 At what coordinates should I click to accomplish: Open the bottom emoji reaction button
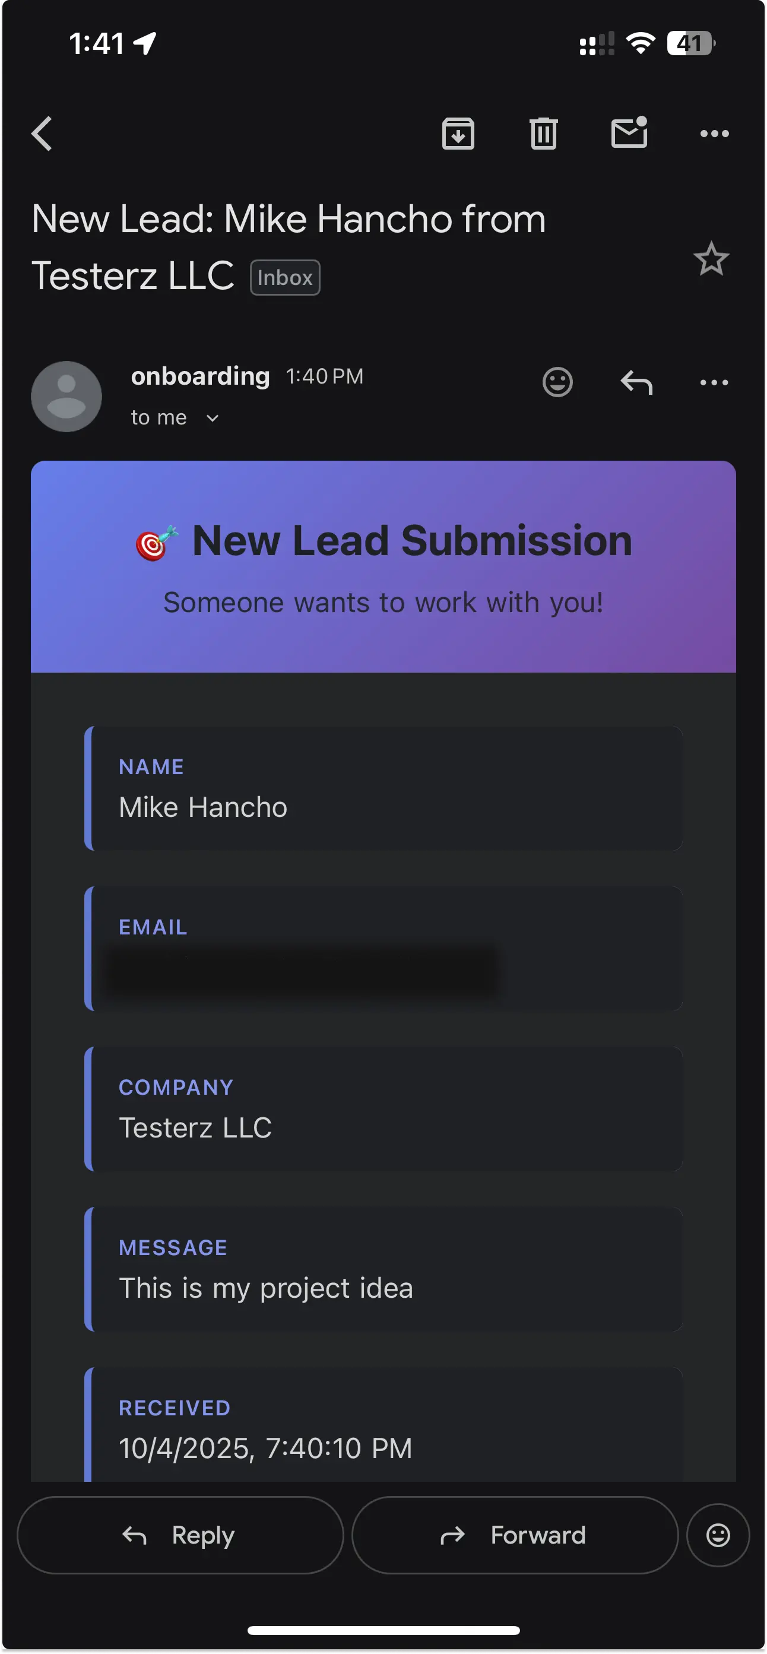pyautogui.click(x=718, y=1535)
